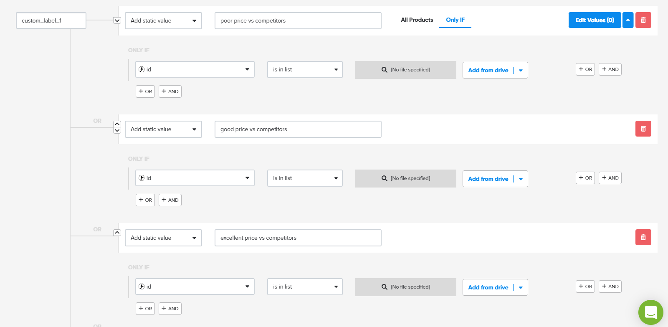Open the id field dropdown for good price rule

click(x=195, y=178)
